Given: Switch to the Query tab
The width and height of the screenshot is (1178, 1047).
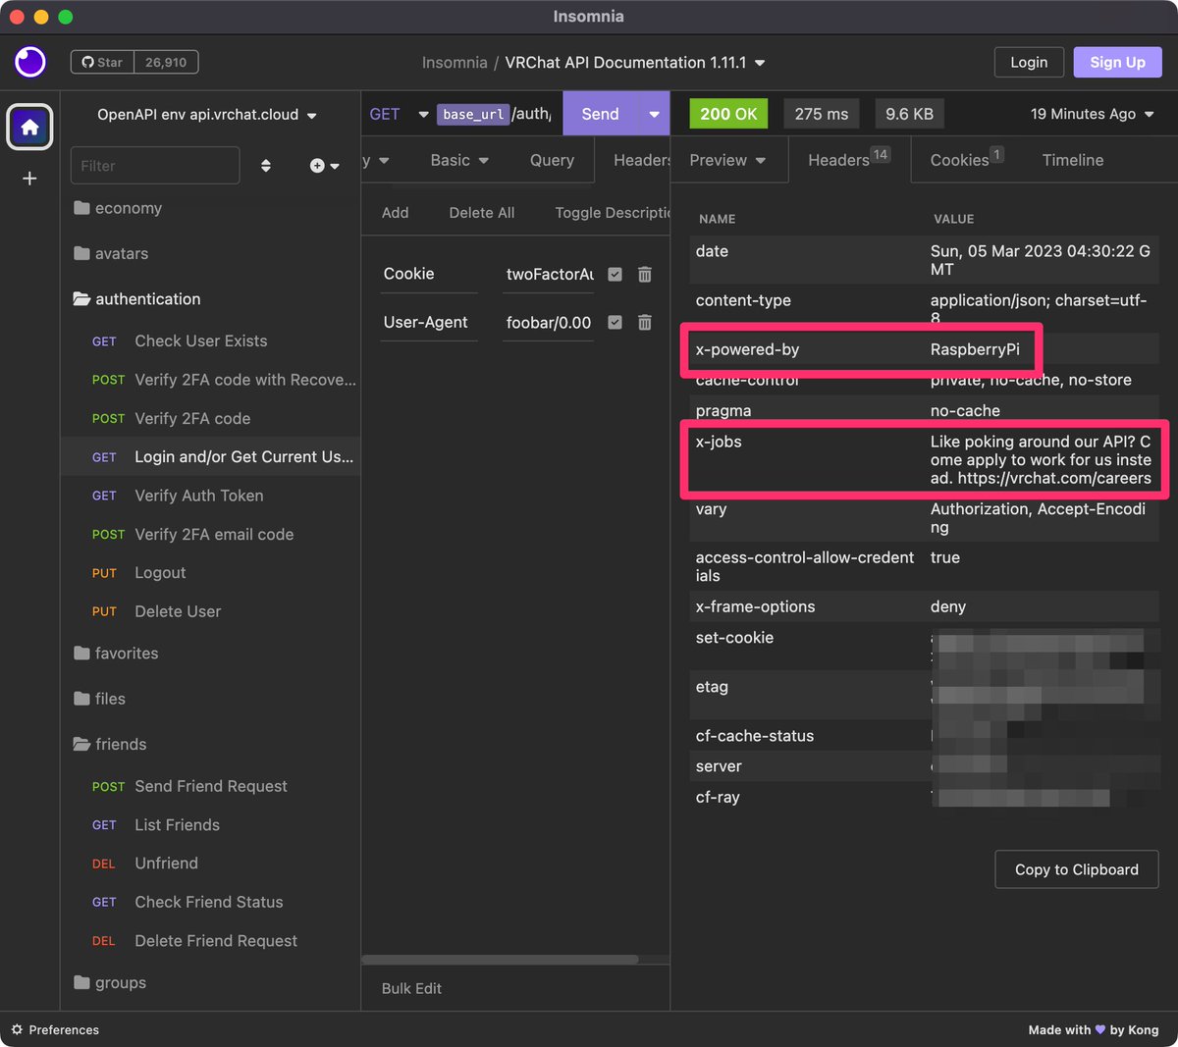Looking at the screenshot, I should coord(552,160).
